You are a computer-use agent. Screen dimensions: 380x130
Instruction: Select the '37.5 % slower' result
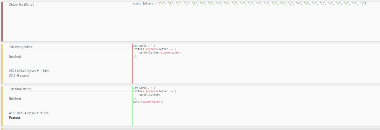(x=19, y=76)
